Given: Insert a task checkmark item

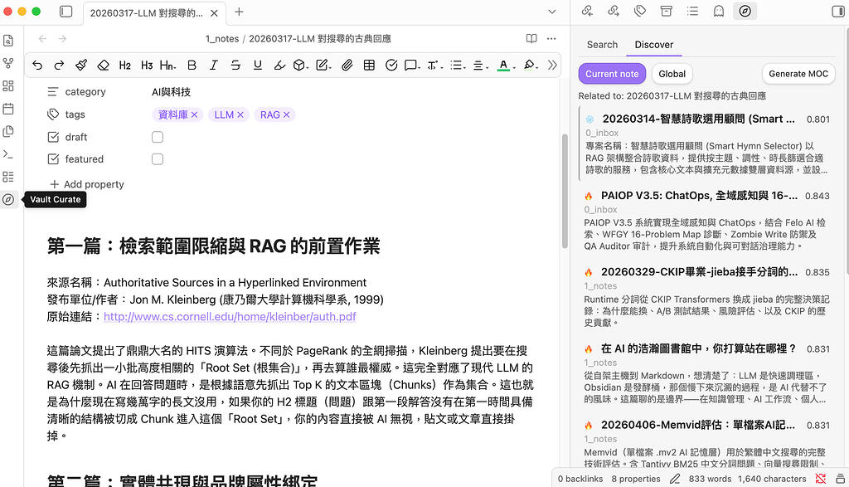Looking at the screenshot, I should tap(391, 65).
